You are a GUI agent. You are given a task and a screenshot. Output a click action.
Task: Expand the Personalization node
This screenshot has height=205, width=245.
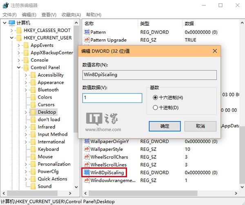26,164
